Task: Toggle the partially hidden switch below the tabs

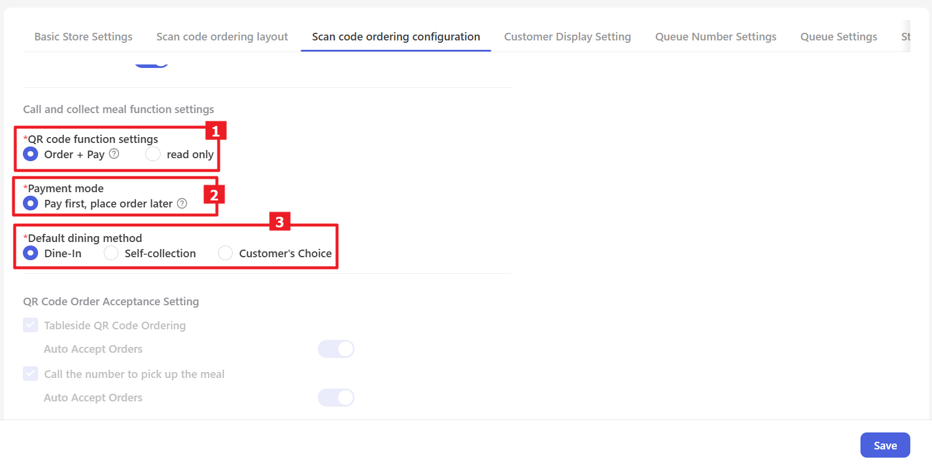Action: tap(152, 63)
